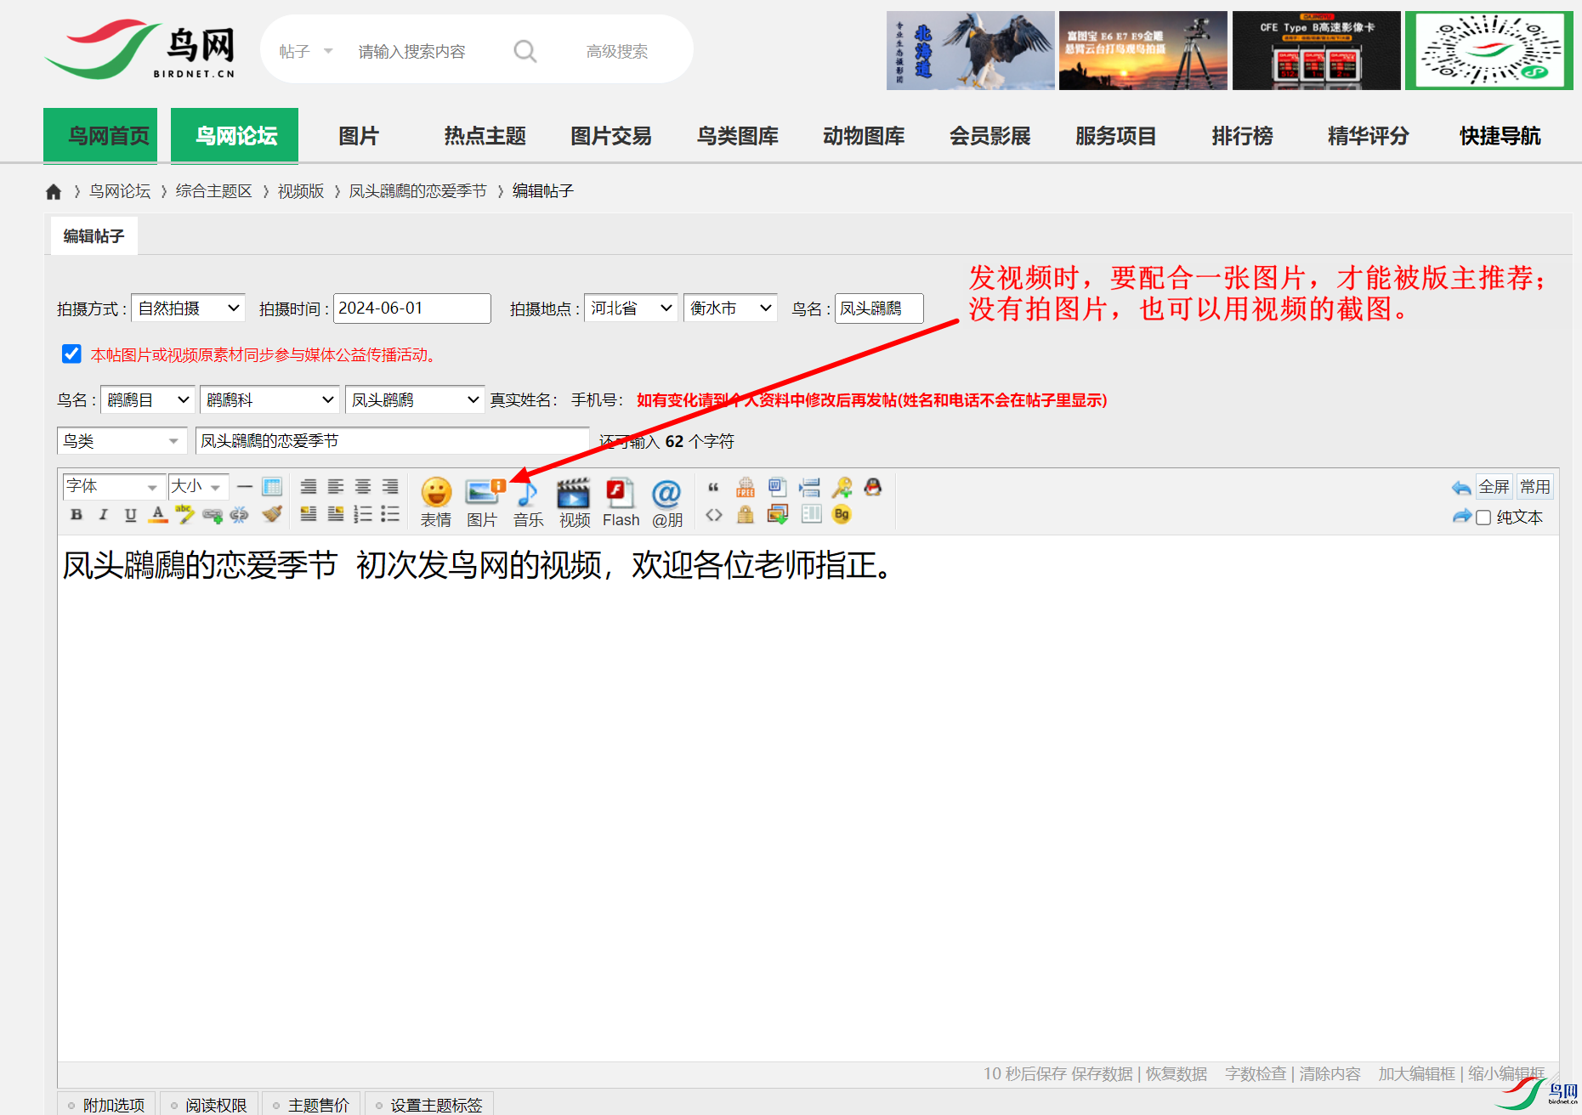Viewport: 1582px width, 1115px height.
Task: Click the Flash insert icon
Action: tap(621, 501)
